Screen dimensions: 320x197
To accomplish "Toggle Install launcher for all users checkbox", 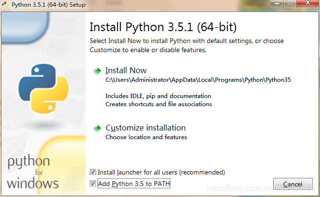I will pos(93,172).
